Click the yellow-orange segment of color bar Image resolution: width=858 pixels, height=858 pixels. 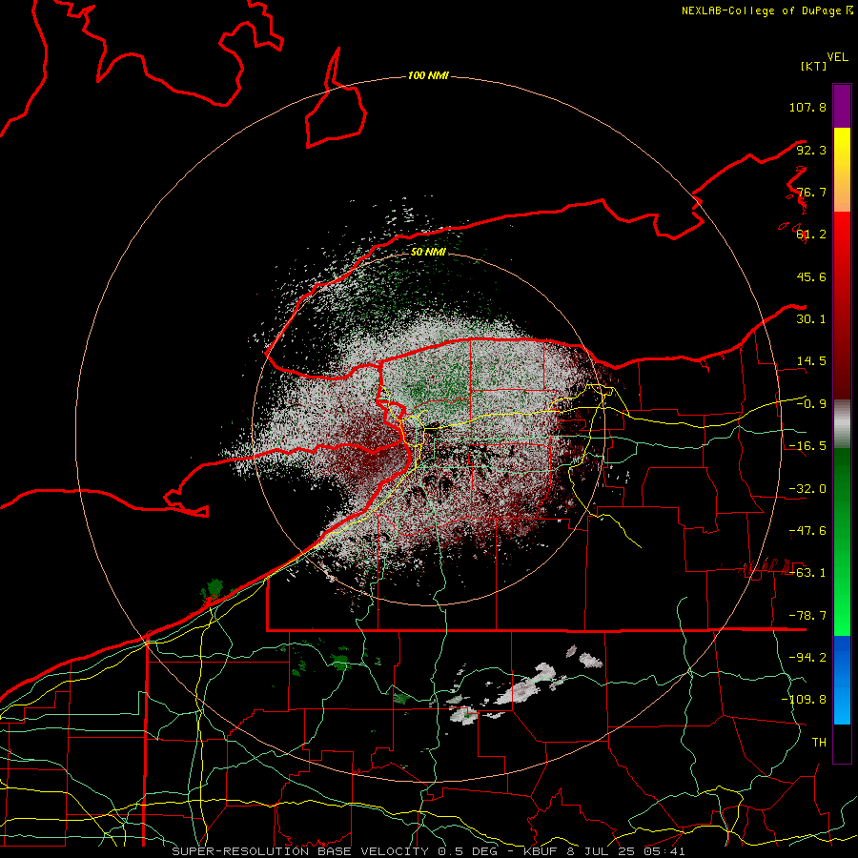click(842, 170)
